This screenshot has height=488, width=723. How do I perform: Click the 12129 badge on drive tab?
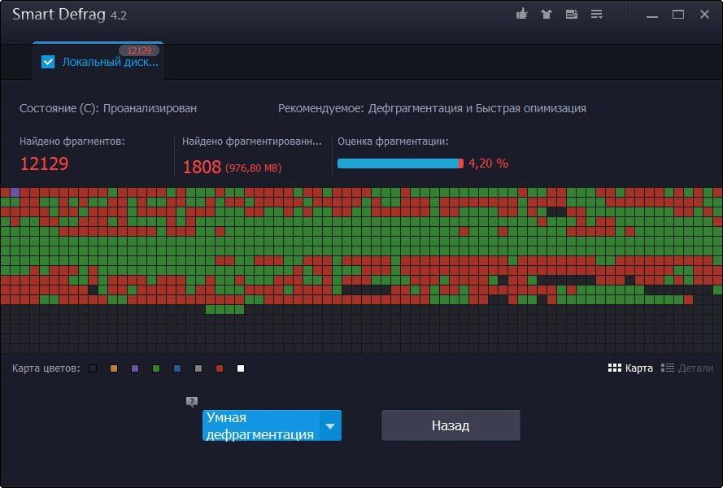pyautogui.click(x=139, y=50)
